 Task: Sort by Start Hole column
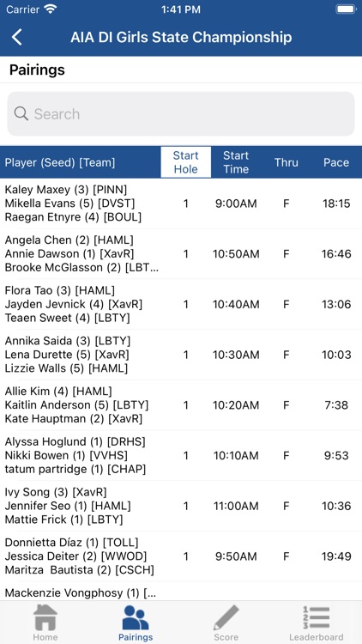185,162
